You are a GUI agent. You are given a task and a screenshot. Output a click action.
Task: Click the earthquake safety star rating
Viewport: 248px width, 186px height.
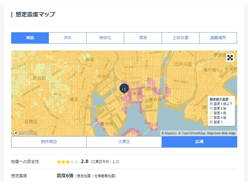click(x=68, y=162)
